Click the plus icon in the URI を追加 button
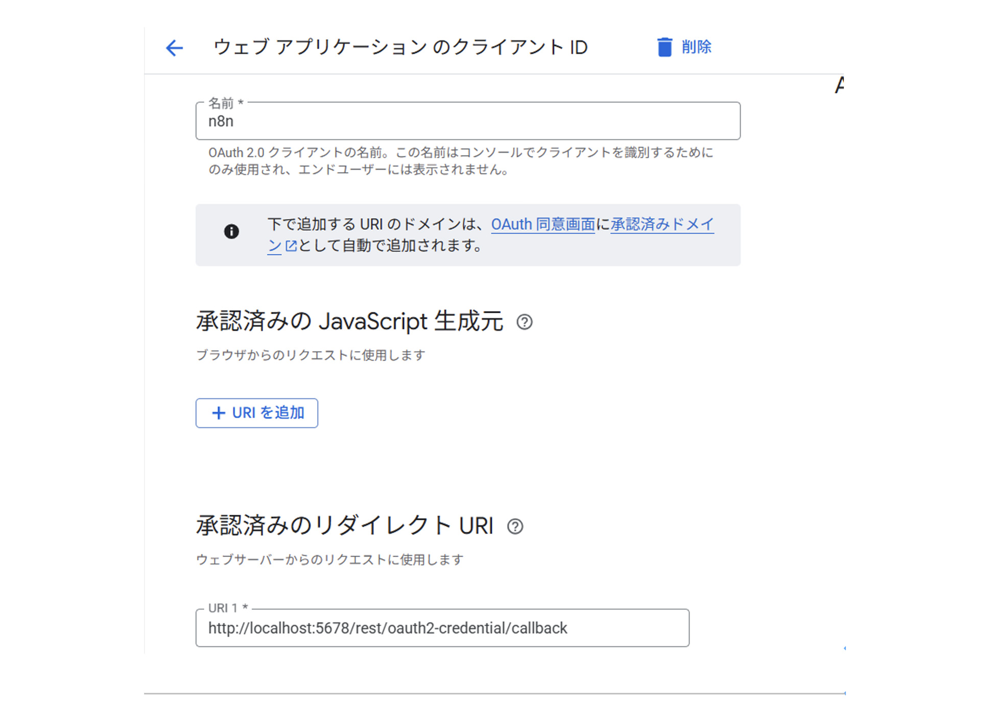 click(x=219, y=413)
